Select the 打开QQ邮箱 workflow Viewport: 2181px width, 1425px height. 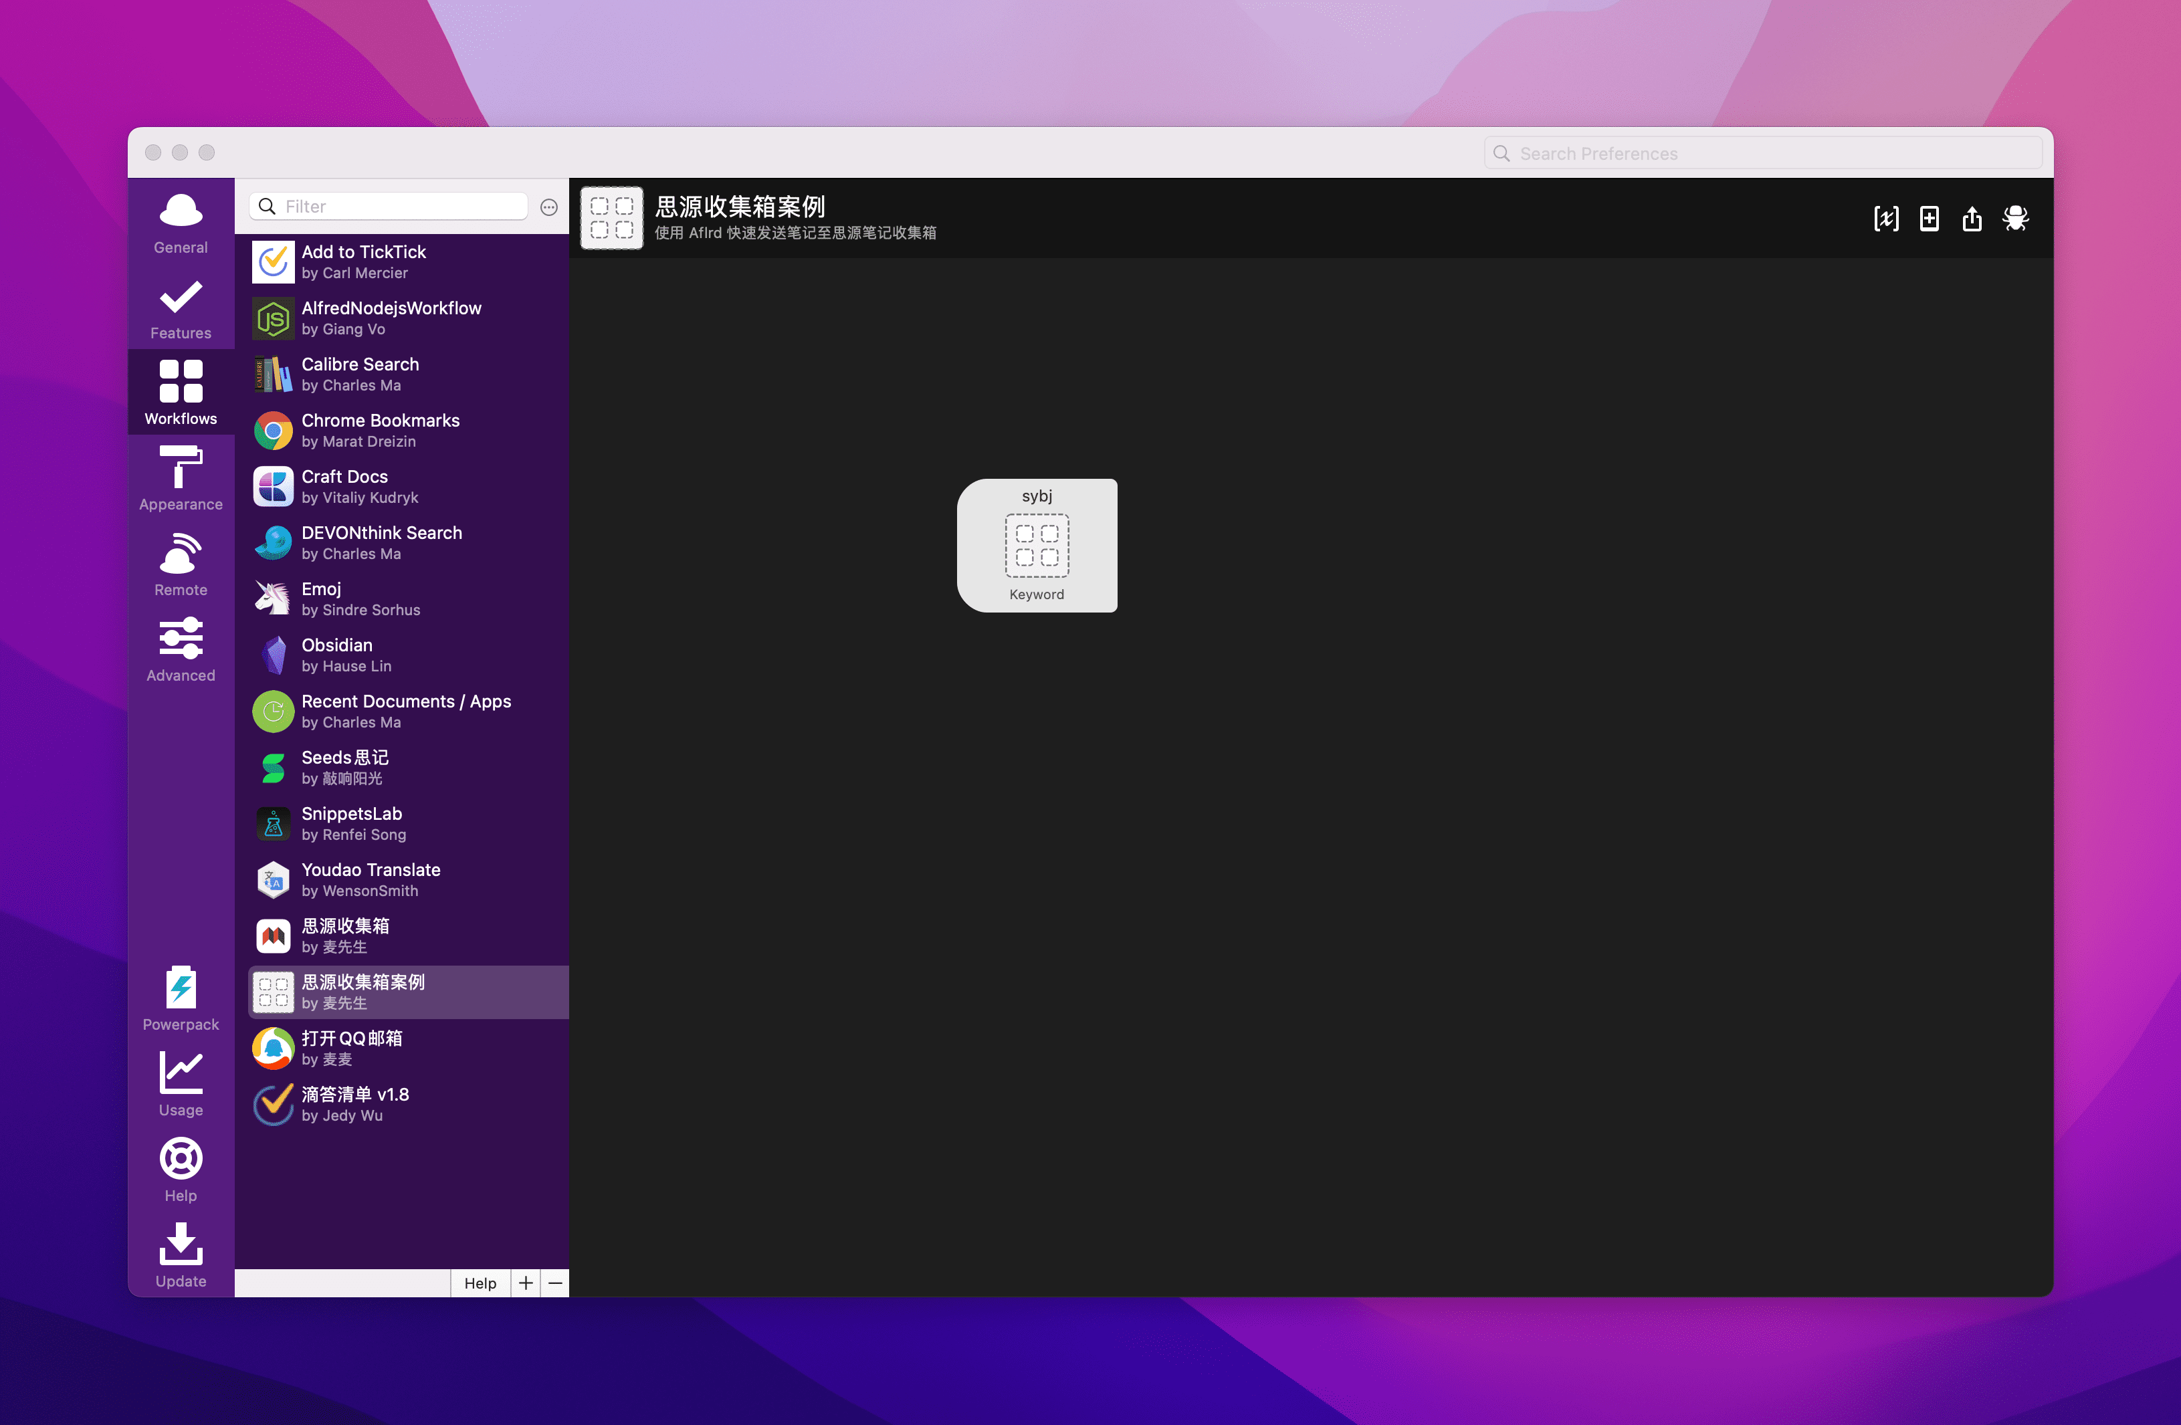409,1049
